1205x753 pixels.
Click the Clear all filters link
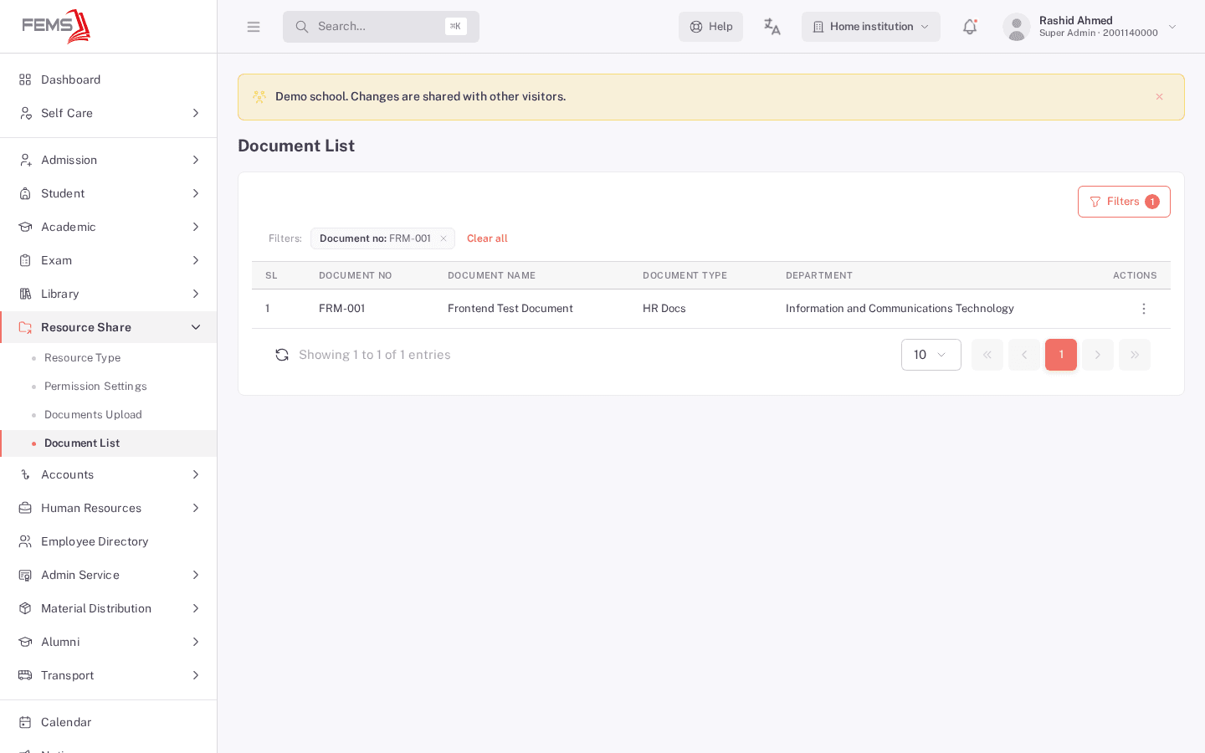click(487, 238)
